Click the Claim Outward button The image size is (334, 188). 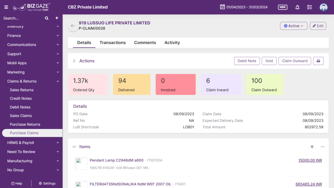tap(295, 61)
